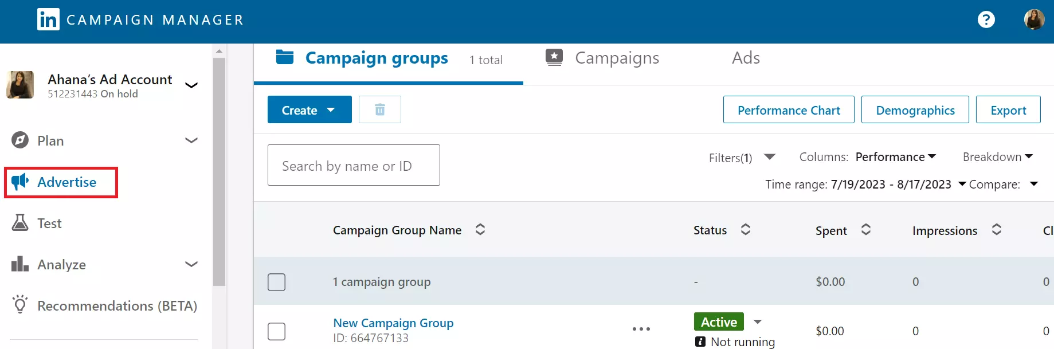Change the Active status dropdown
The width and height of the screenshot is (1054, 349).
(758, 322)
